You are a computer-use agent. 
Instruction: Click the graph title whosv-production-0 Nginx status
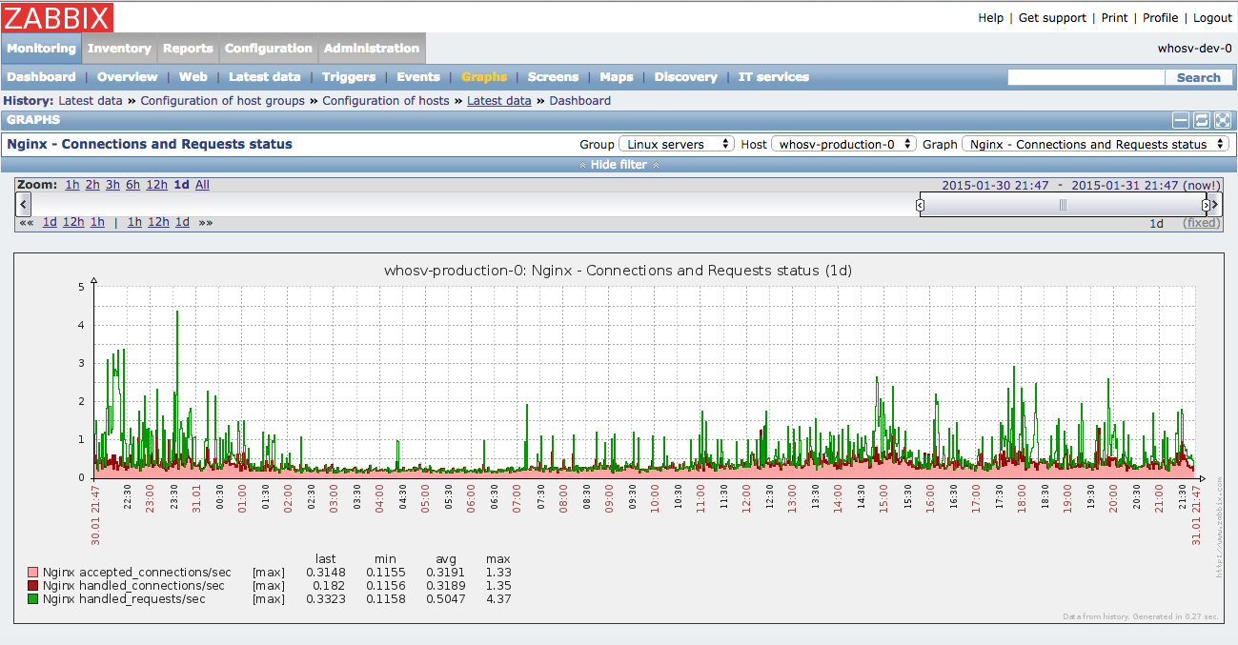coord(618,271)
